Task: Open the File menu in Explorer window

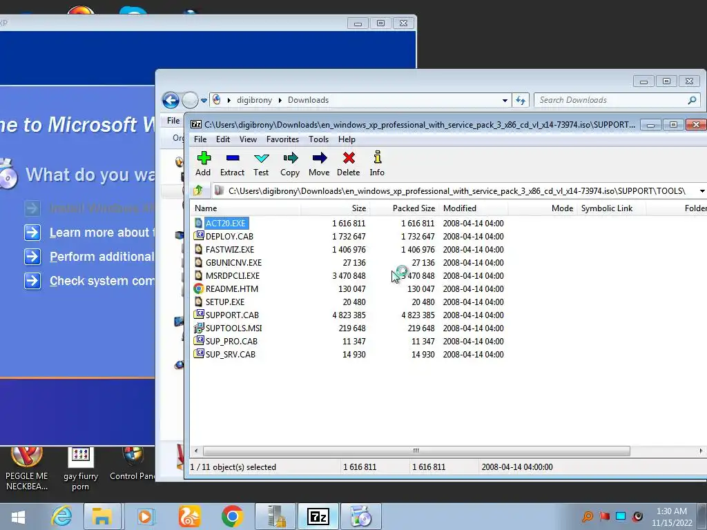Action: click(x=173, y=120)
